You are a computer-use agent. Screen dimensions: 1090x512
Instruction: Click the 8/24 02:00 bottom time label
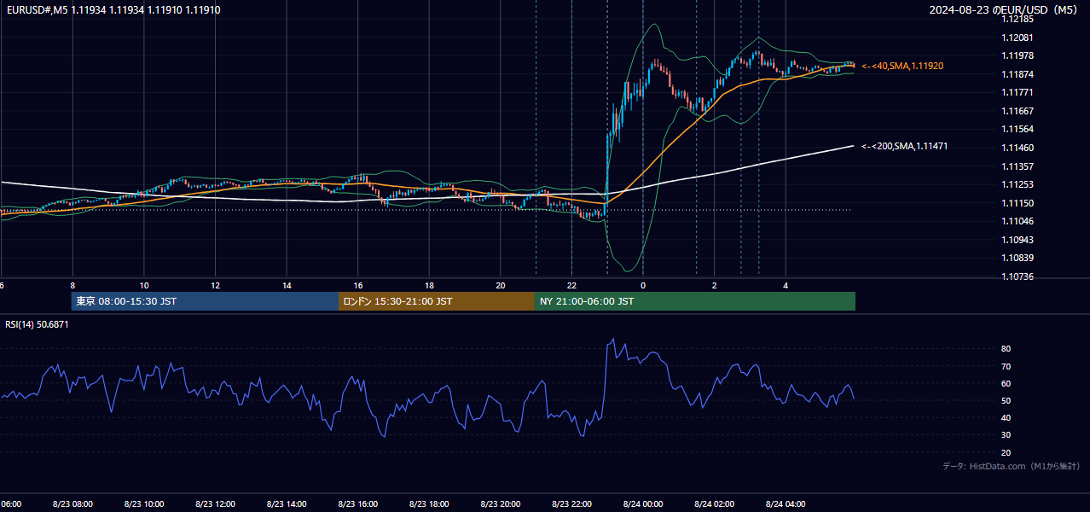pos(715,504)
